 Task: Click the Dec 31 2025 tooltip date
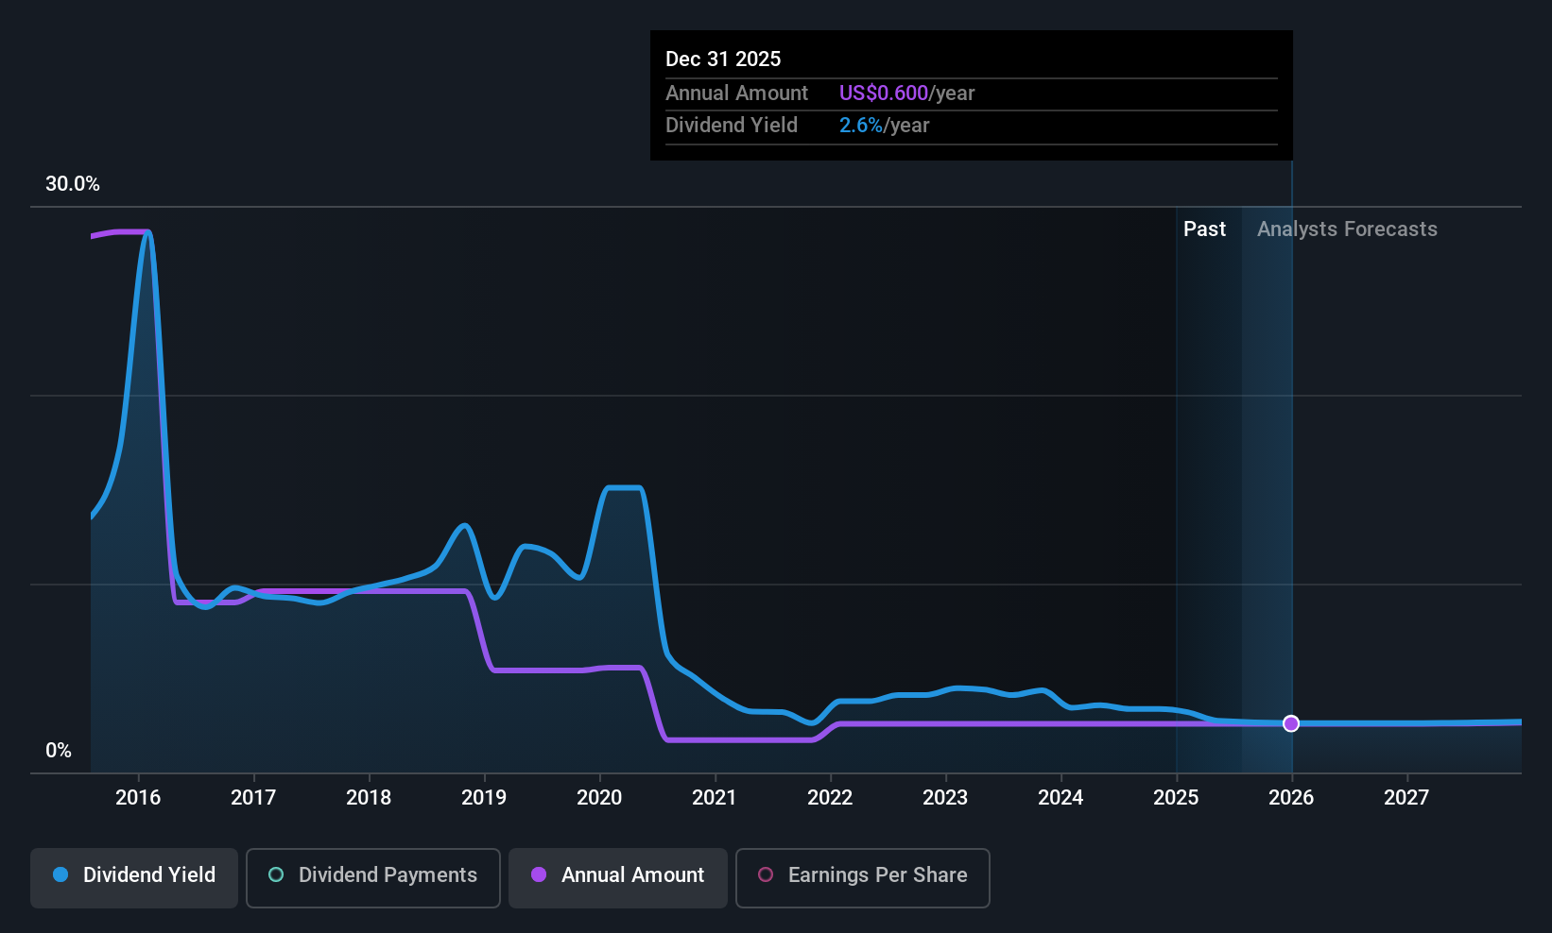click(x=723, y=59)
